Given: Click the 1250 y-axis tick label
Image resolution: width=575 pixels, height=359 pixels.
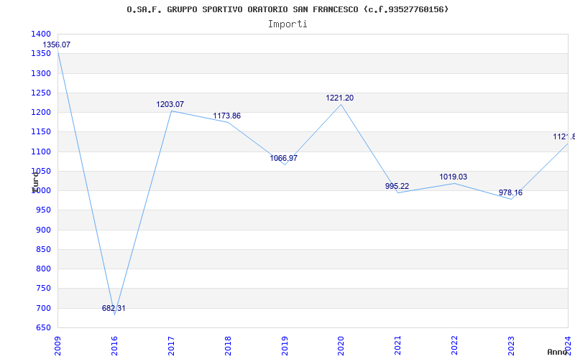Looking at the screenshot, I should (41, 93).
